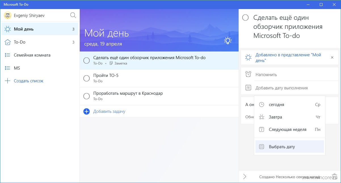Image resolution: width=341 pixels, height=183 pixels.
Task: Choose сегодня as the due date
Action: [290, 105]
